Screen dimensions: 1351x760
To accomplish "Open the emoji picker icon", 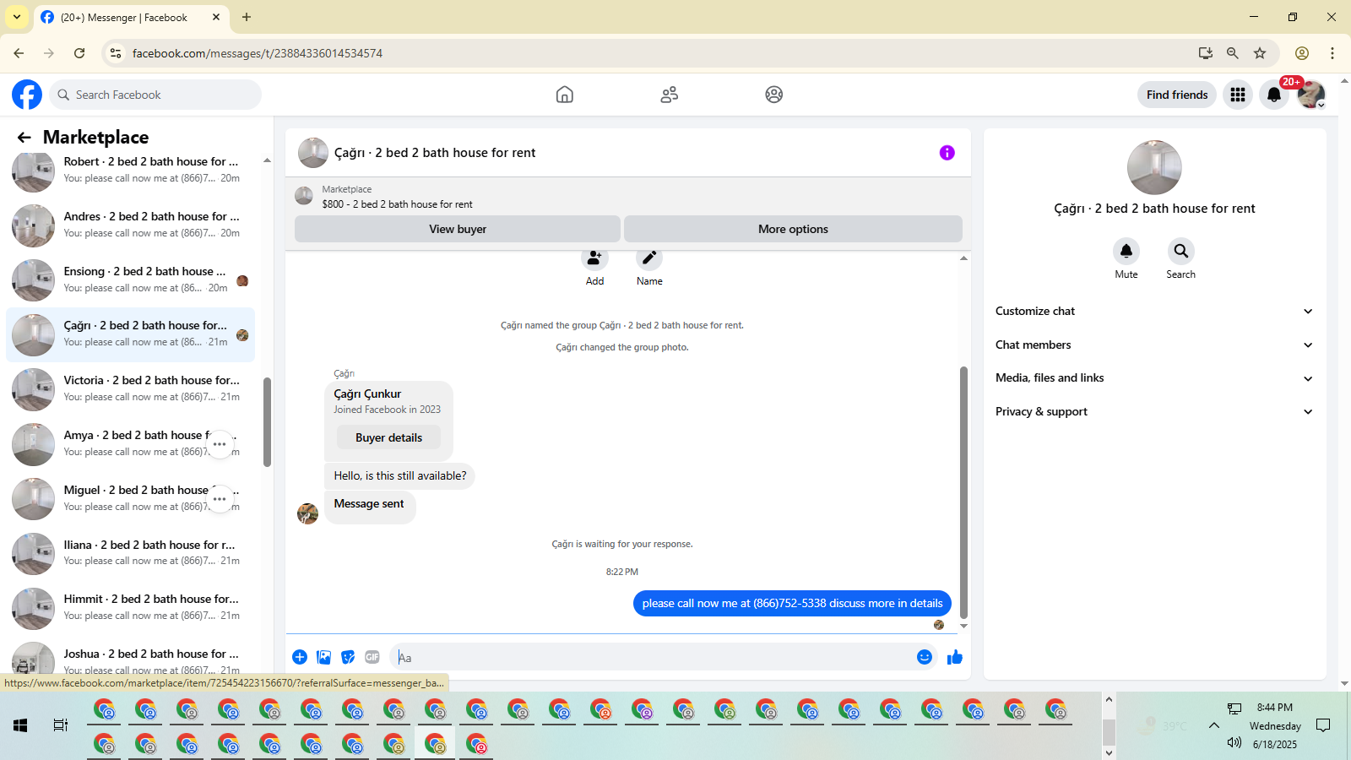I will click(925, 657).
